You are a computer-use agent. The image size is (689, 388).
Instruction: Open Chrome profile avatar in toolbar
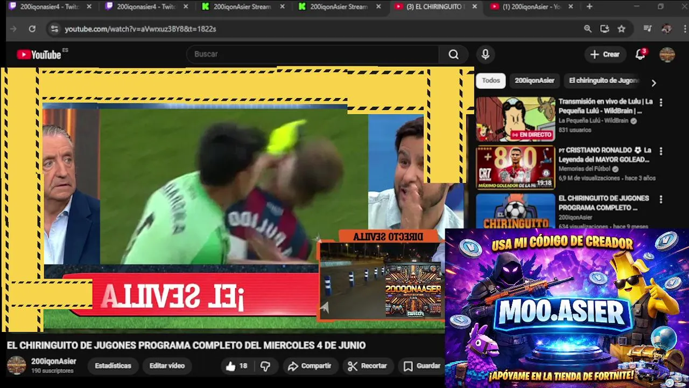(666, 29)
